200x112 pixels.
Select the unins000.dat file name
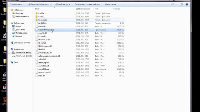click(44, 66)
